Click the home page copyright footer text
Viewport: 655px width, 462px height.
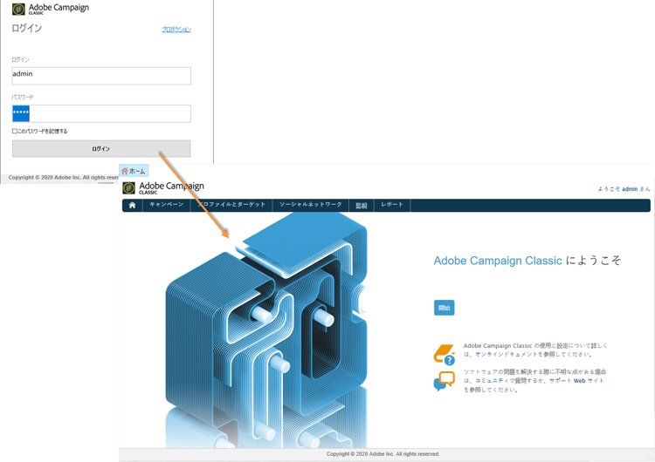(x=383, y=454)
